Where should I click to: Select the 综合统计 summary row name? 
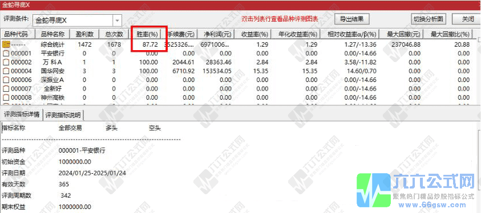[x=52, y=44]
